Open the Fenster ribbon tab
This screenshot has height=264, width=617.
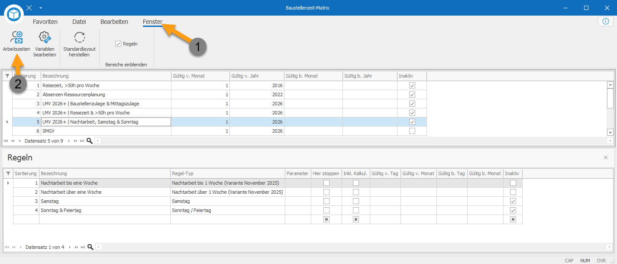pos(153,22)
